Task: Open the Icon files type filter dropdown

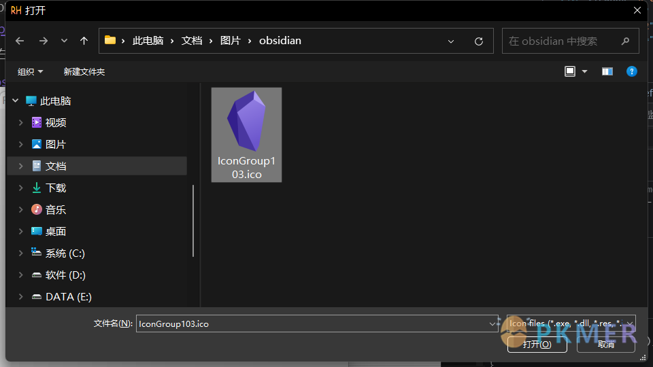Action: point(571,324)
